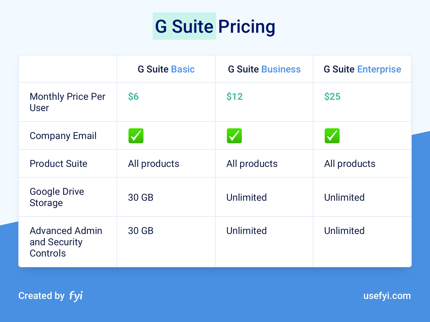Select the Monthly Price Per User row label

coord(67,102)
